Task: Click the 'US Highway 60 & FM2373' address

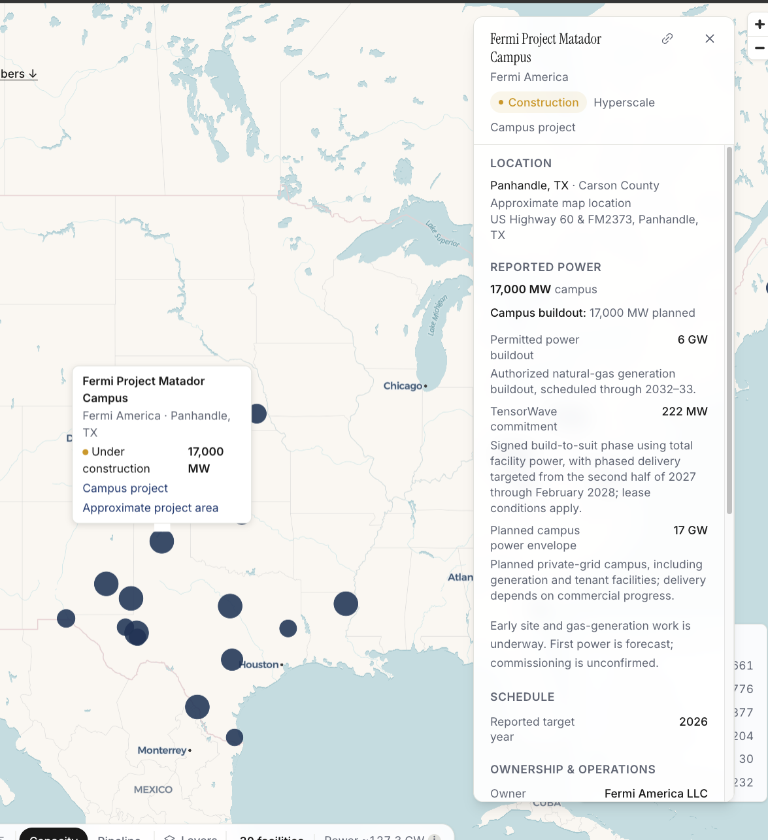Action: point(594,227)
